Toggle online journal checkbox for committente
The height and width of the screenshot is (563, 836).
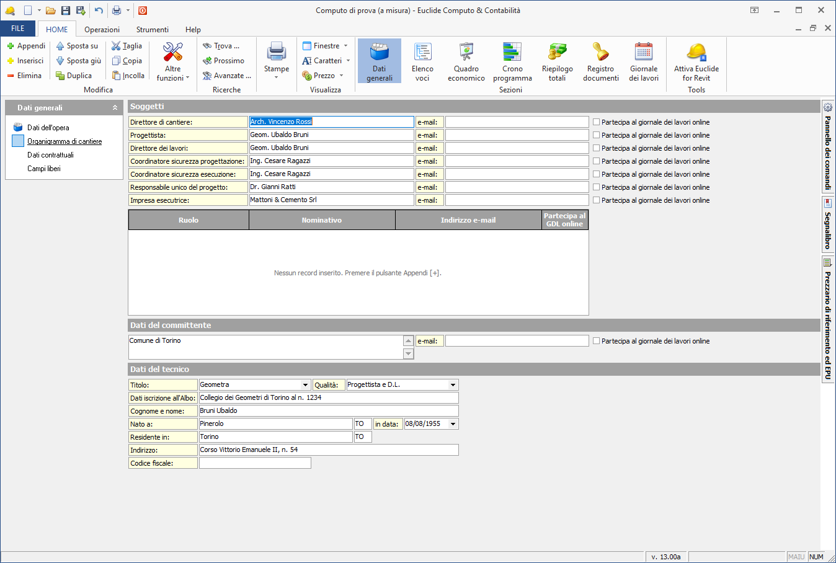pos(597,341)
